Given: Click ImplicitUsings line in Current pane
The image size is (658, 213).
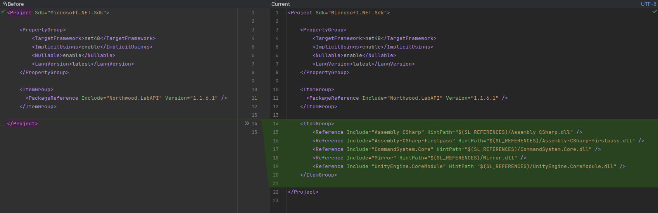Looking at the screenshot, I should pyautogui.click(x=373, y=47).
